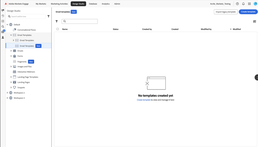This screenshot has height=147, width=258.
Task: Open column settings icon above table
Action: tap(255, 21)
